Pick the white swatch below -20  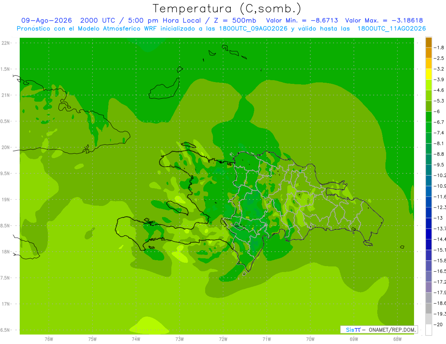429,330
